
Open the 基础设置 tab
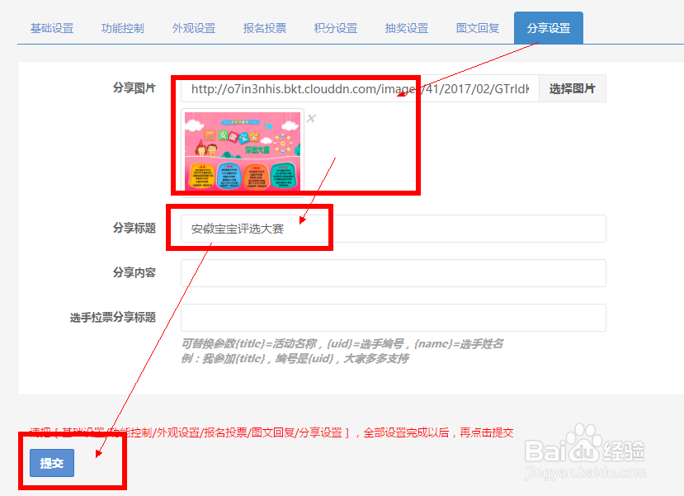click(52, 28)
